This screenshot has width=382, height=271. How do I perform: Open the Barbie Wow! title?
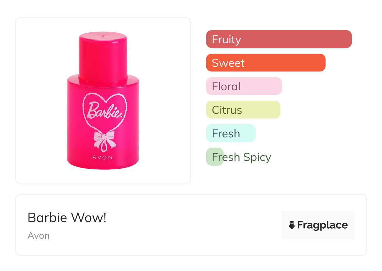pos(67,218)
